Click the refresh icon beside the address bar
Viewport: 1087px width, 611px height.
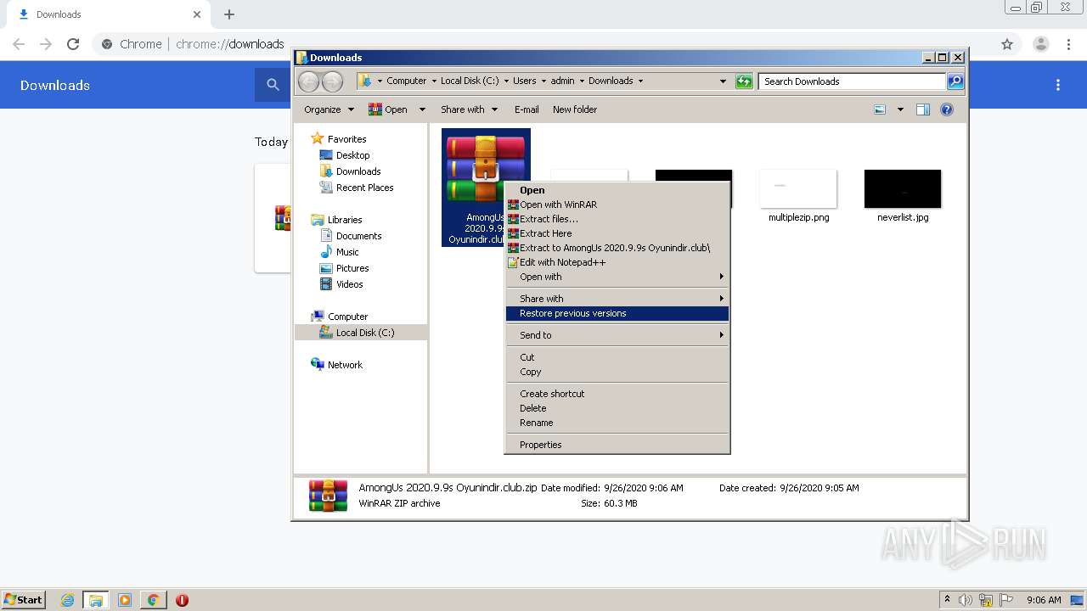pyautogui.click(x=744, y=81)
